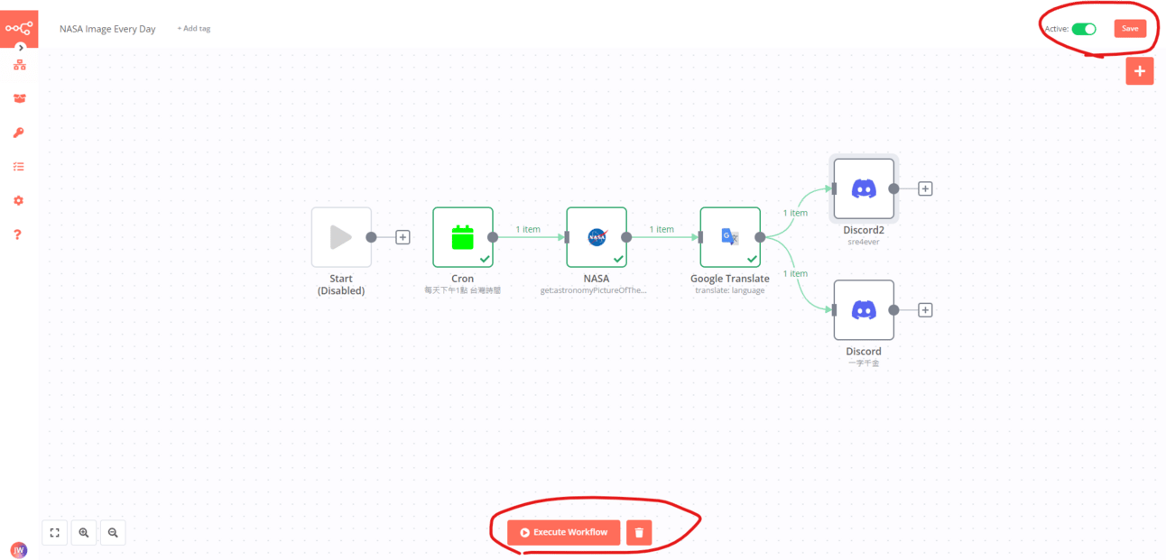Click plus connector after Discord2 node
The width and height of the screenshot is (1166, 560).
click(925, 188)
